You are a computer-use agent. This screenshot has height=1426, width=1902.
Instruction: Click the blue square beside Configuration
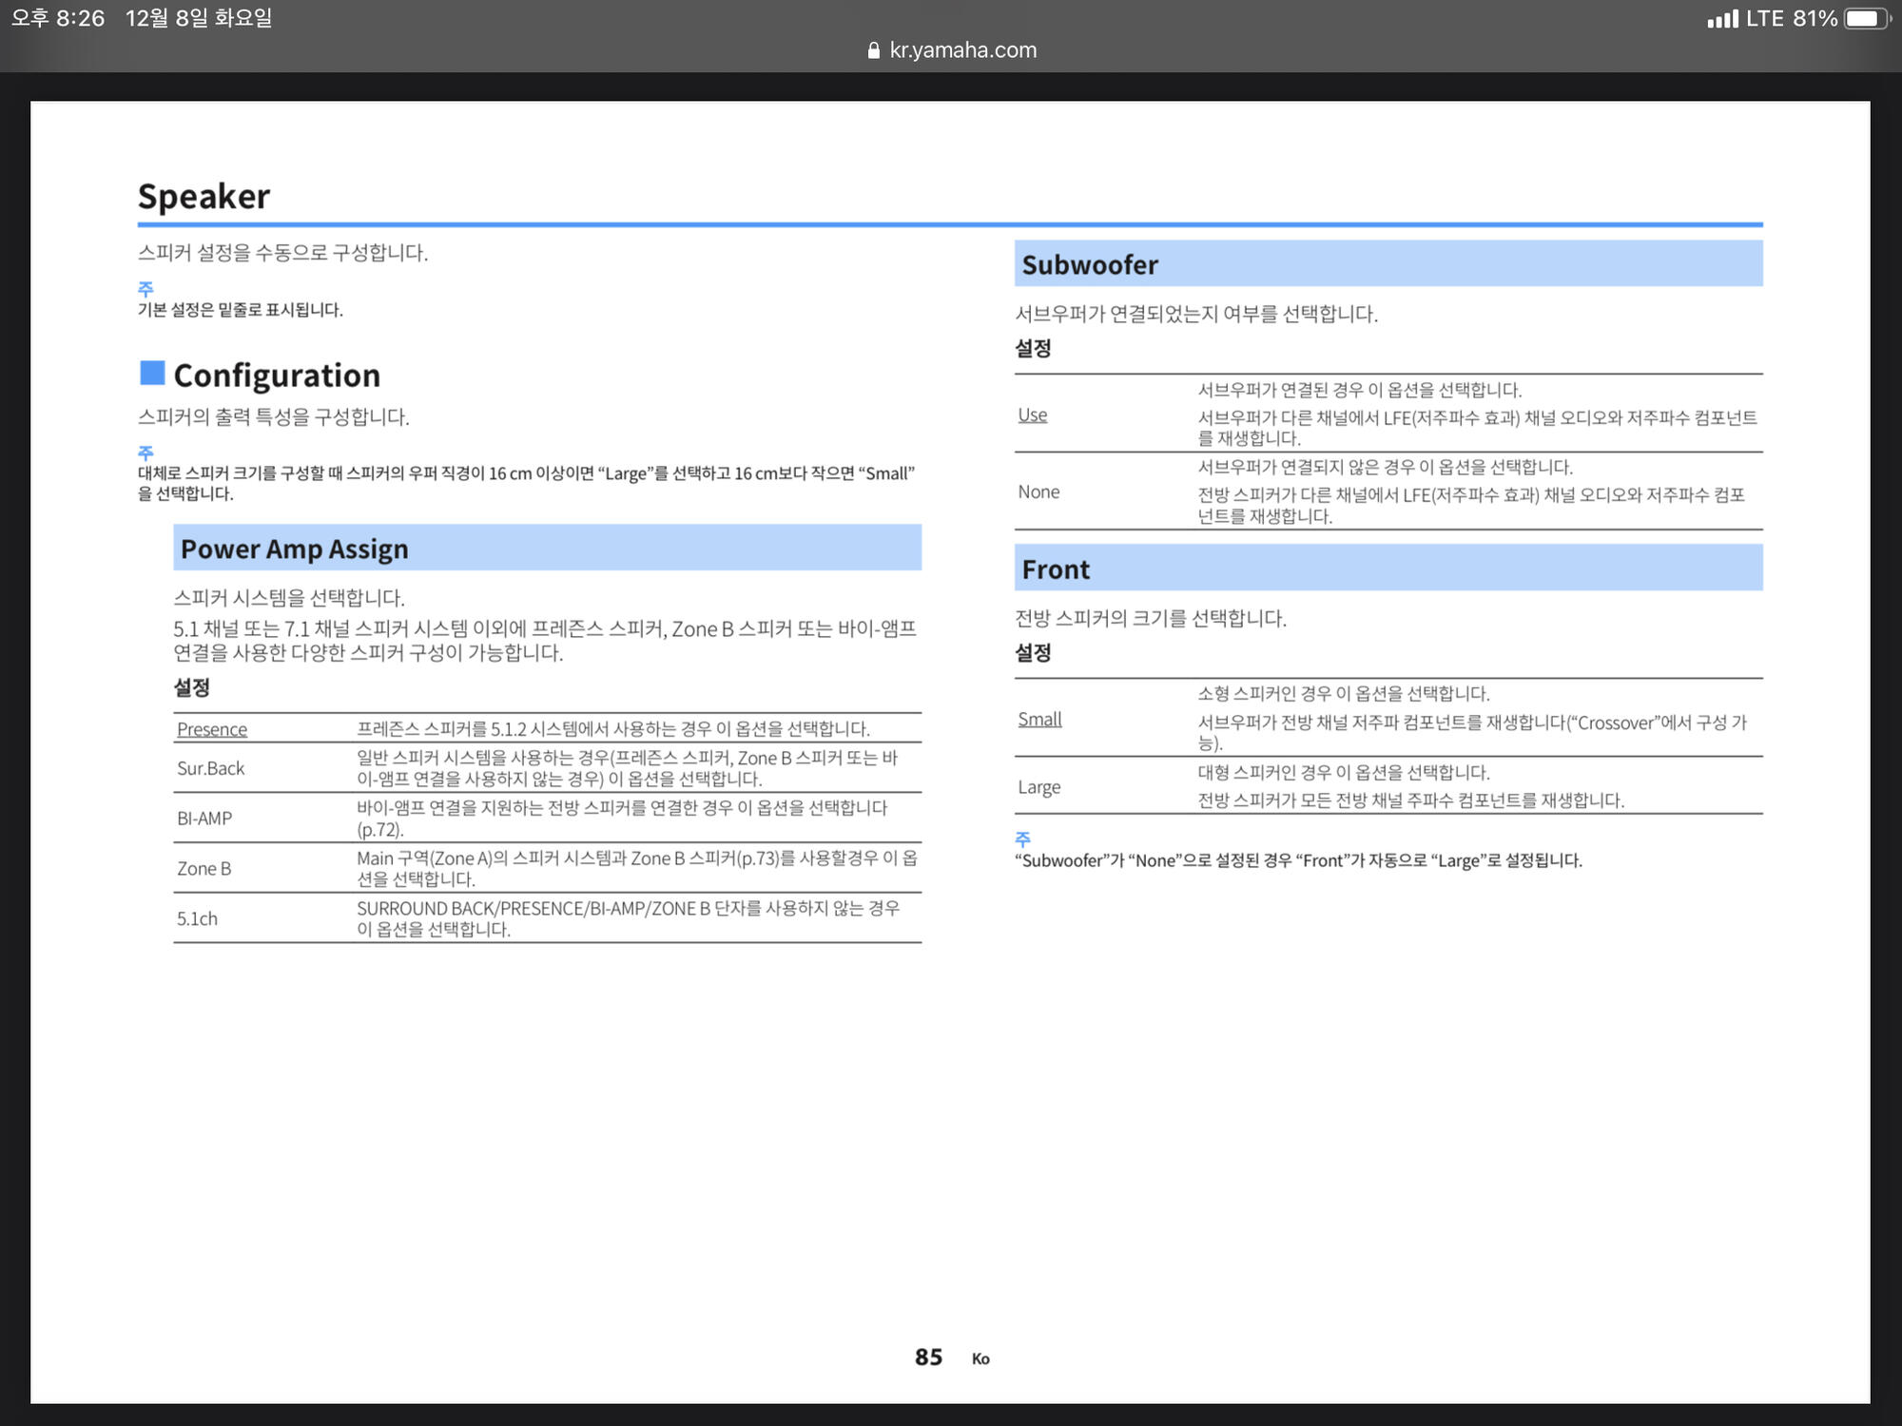(x=152, y=373)
